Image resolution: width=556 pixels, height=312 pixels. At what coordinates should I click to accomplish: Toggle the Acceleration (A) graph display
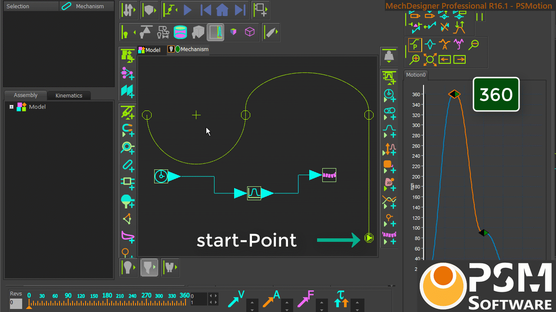pyautogui.click(x=444, y=45)
